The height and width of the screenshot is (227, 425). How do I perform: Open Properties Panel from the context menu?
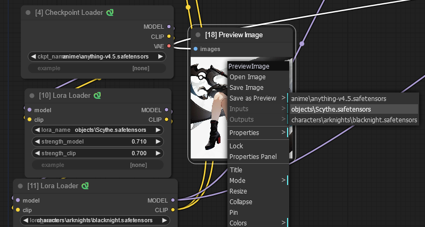[253, 156]
